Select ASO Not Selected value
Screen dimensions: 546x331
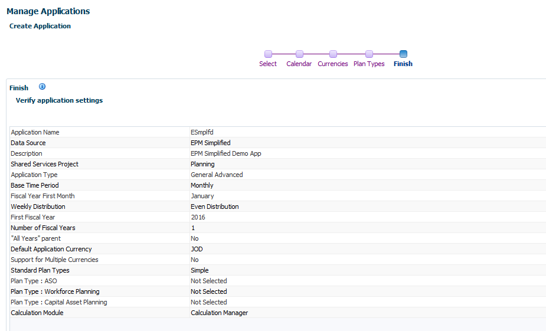point(208,281)
